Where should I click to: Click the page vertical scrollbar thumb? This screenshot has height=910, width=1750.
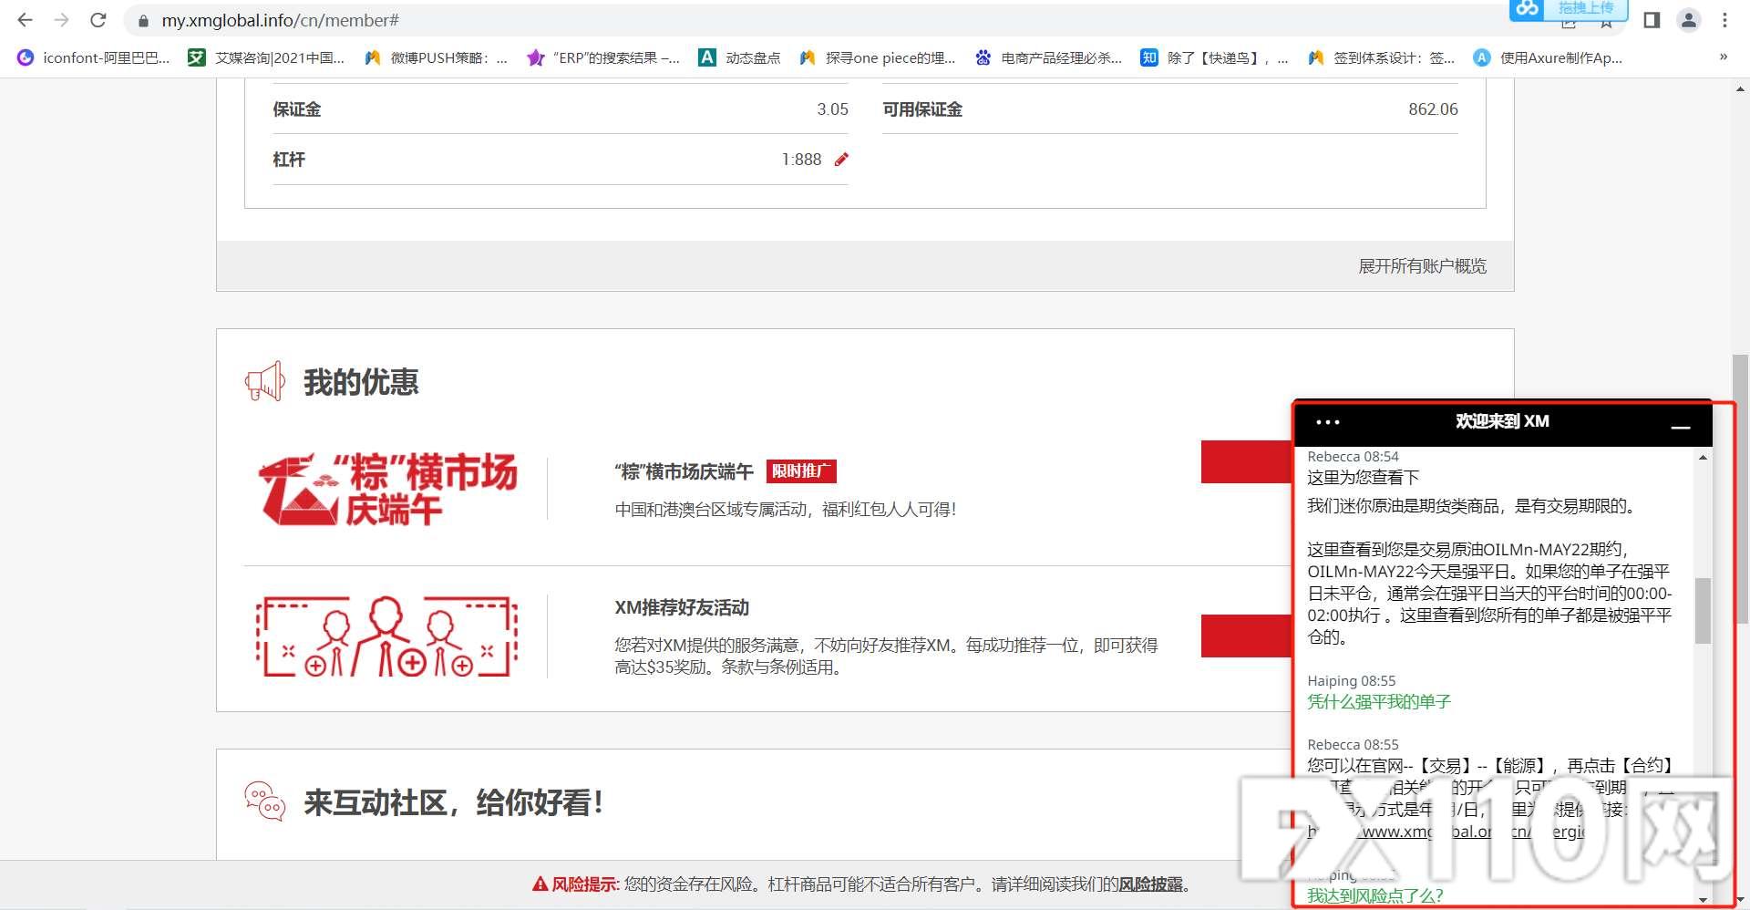point(1741,489)
